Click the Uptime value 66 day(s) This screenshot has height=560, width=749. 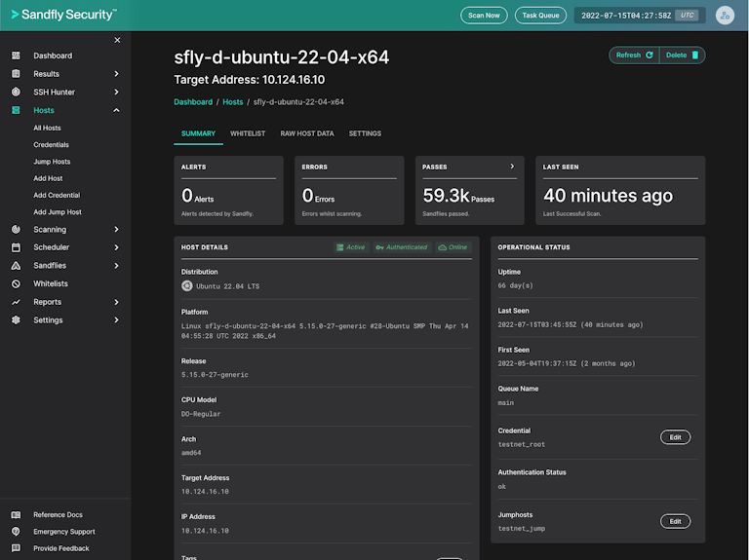515,285
